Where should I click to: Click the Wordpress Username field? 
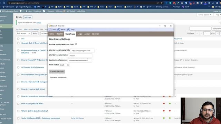pyautogui.click(x=80, y=55)
